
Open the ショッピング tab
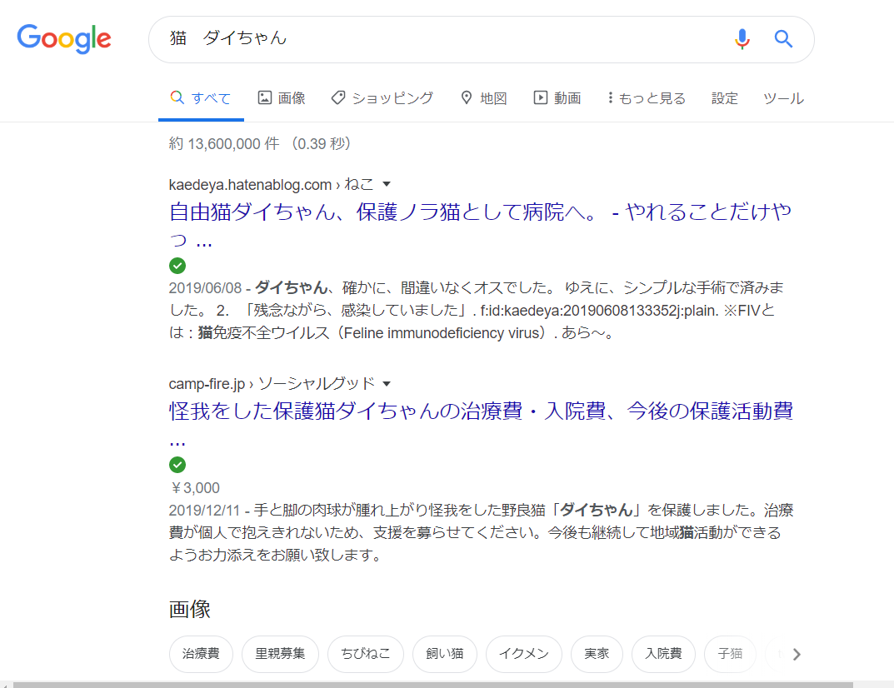click(x=382, y=98)
